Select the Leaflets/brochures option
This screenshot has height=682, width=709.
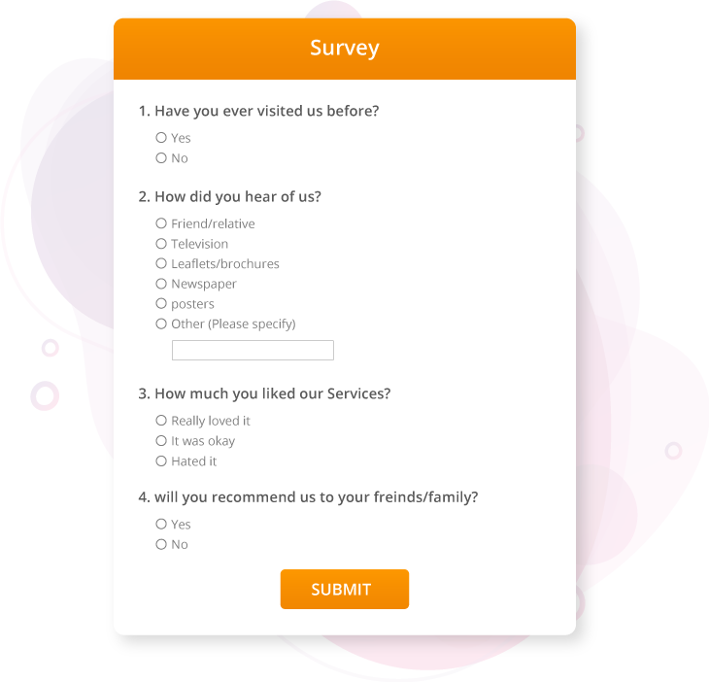tap(161, 263)
